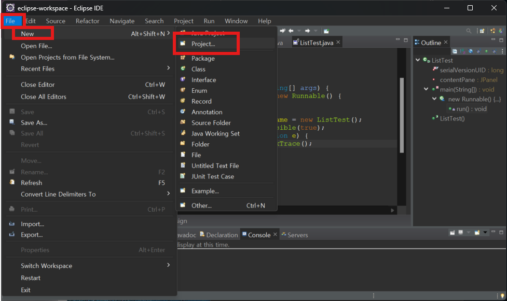
Task: Click the ListTest class icon in Outline
Action: pyautogui.click(x=427, y=60)
